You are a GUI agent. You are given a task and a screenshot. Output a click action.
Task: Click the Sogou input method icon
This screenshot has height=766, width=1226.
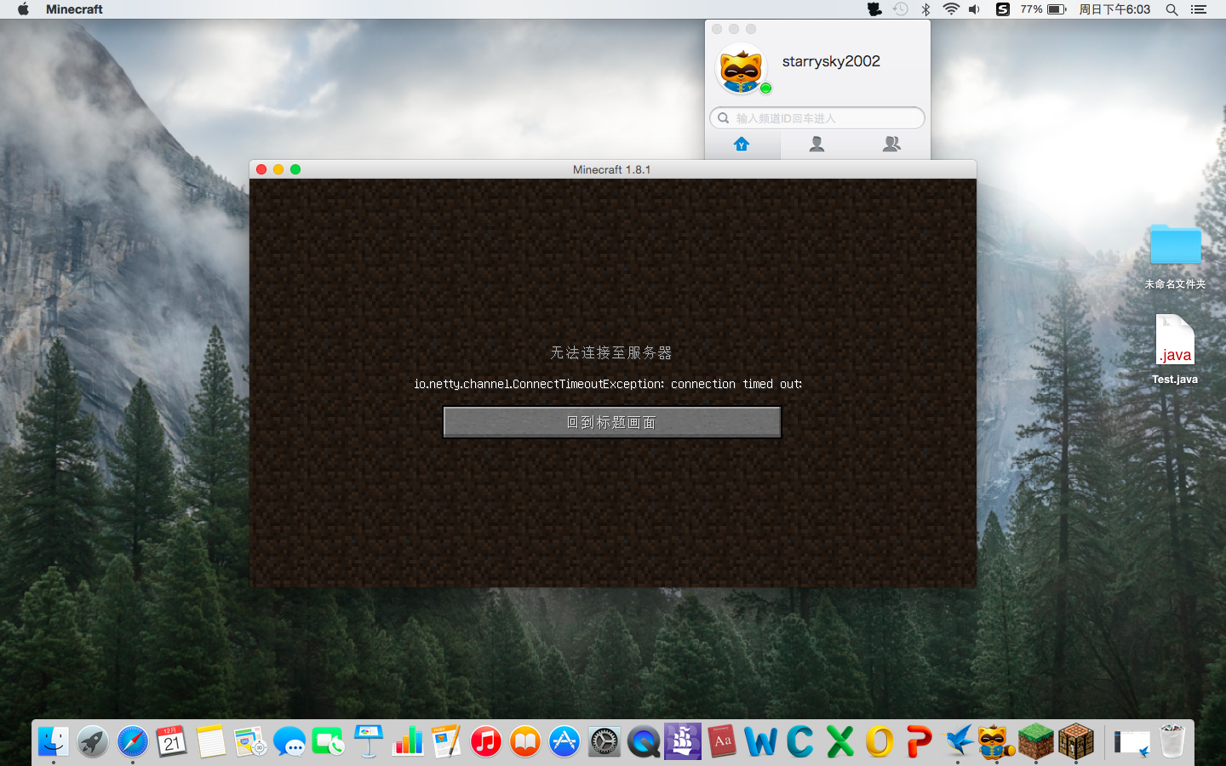(1003, 9)
